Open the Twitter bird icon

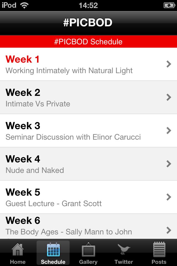click(x=124, y=249)
